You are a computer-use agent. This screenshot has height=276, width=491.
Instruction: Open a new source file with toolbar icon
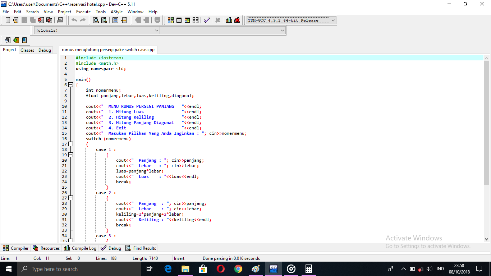pyautogui.click(x=8, y=20)
